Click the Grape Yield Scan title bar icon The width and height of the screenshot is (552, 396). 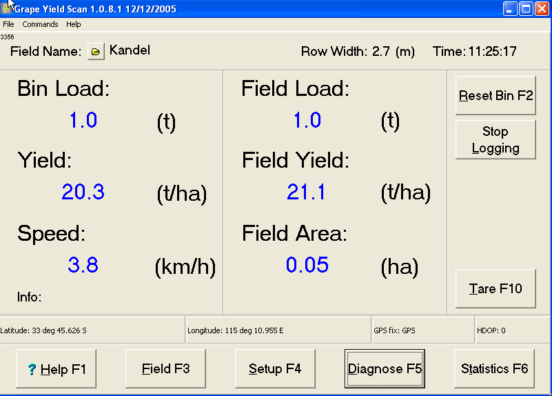click(8, 9)
